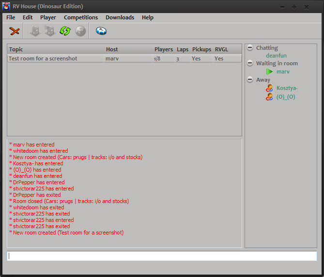
Task: Click the first grayed-out door toolbar icon
Action: 35,31
